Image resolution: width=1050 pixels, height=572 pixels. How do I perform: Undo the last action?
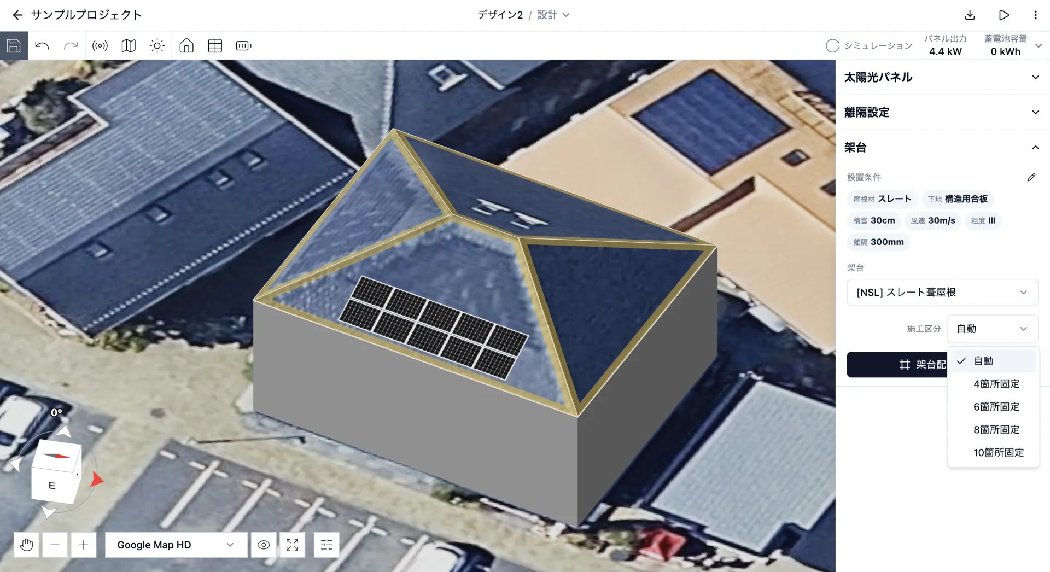click(42, 45)
